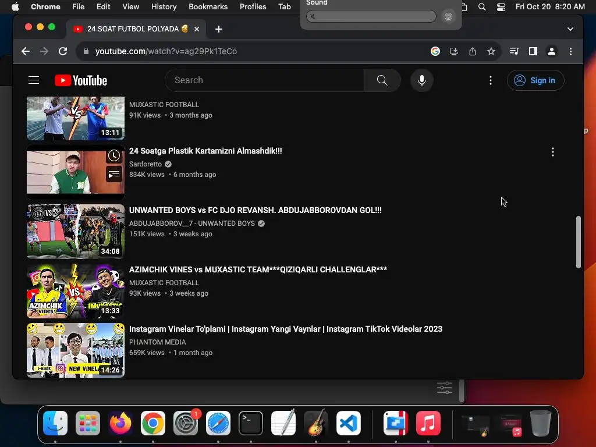Viewport: 596px width, 447px height.
Task: Focus the YouTube Search field
Action: tap(264, 80)
